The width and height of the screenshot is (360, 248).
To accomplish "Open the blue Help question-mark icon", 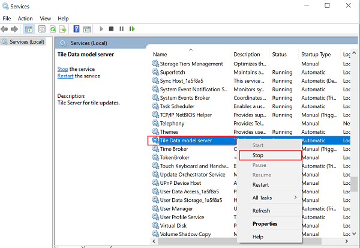I will click(76, 29).
